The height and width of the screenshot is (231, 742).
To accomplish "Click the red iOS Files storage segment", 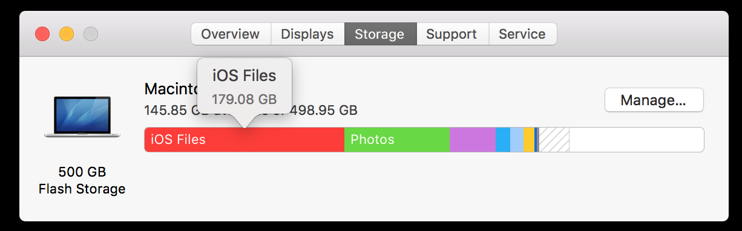I will [244, 140].
